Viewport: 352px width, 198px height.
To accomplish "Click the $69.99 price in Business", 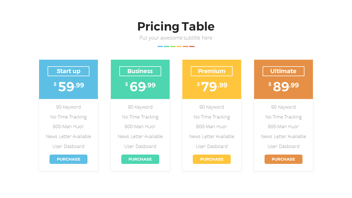I will [x=140, y=86].
